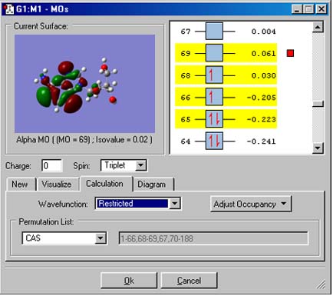Click the Cancel button
Screen dimensions: 333x296
click(x=189, y=281)
